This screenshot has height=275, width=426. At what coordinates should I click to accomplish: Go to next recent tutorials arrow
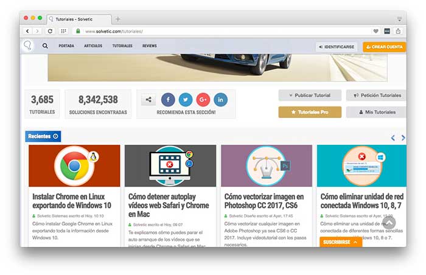click(x=403, y=137)
